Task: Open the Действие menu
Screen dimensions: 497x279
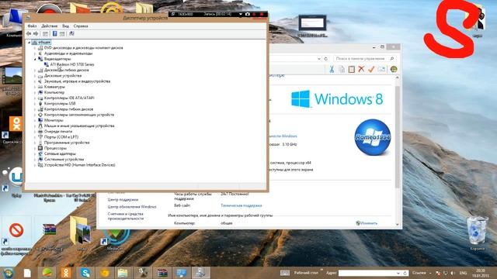Action: point(50,26)
